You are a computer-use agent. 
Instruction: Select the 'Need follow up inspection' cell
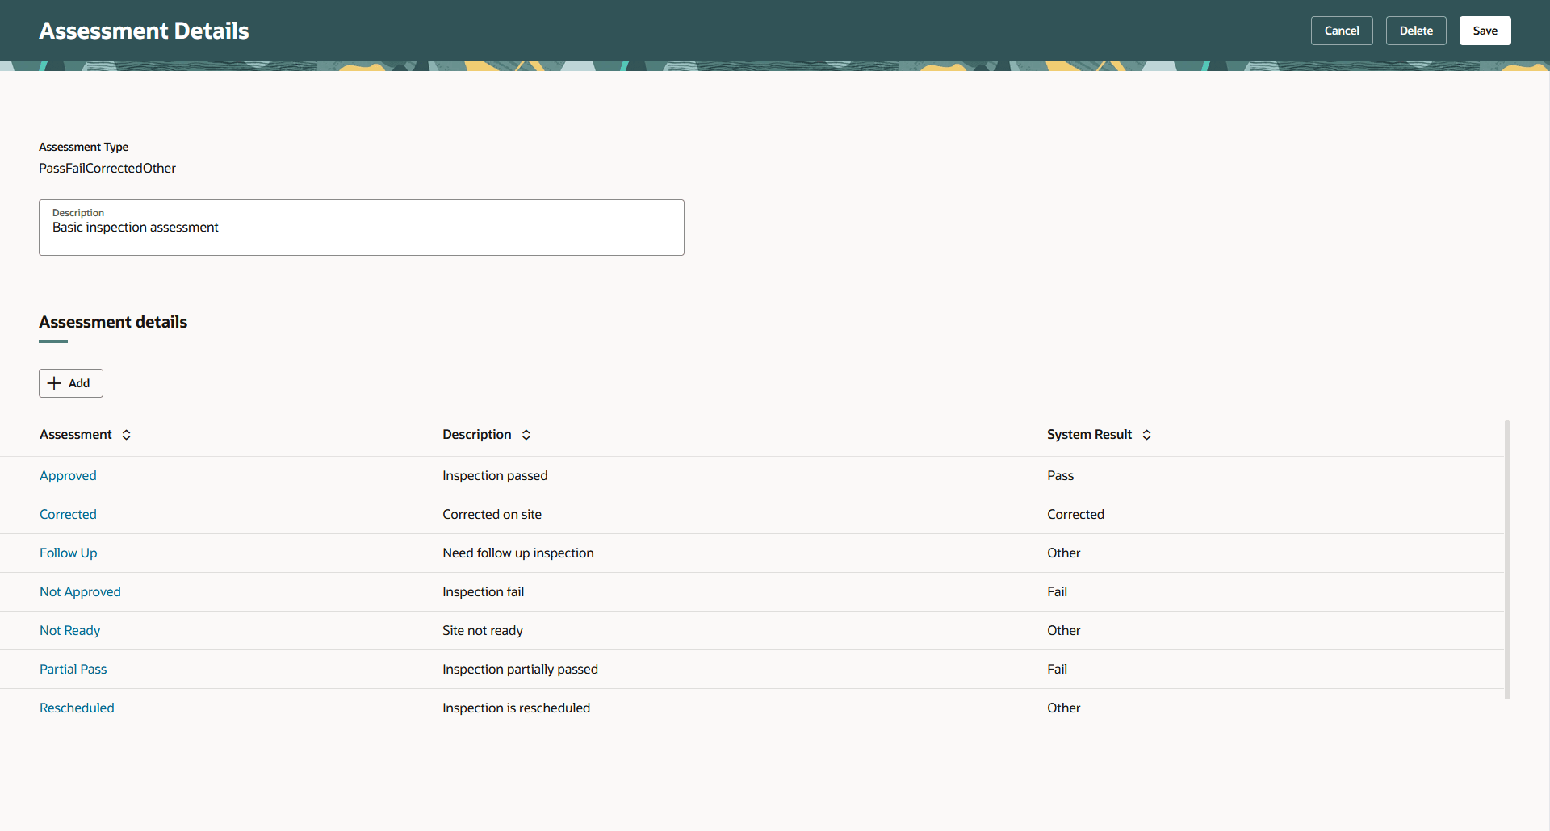[518, 553]
